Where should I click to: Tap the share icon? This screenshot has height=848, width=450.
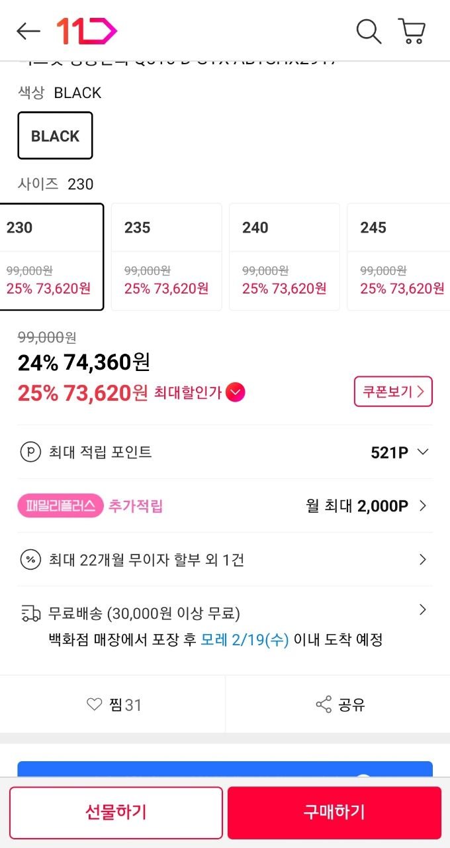(x=324, y=704)
